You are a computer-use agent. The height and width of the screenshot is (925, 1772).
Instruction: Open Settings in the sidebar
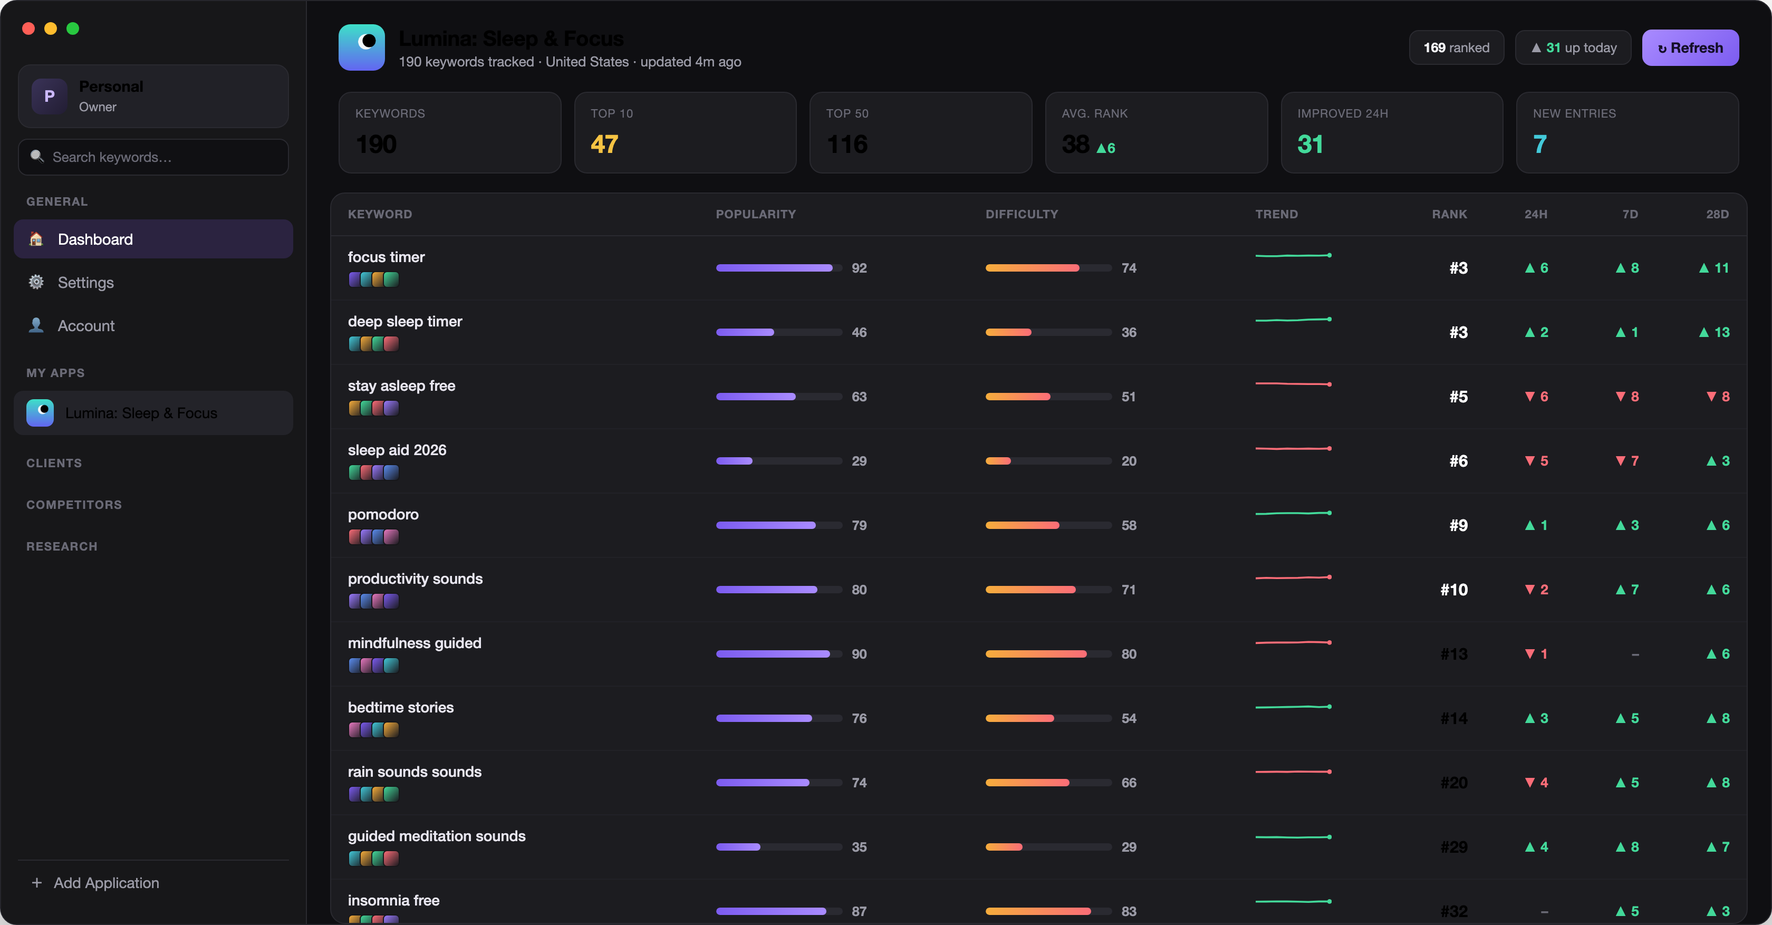[153, 283]
